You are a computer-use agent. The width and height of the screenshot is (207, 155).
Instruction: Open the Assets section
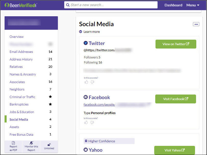[14, 127]
